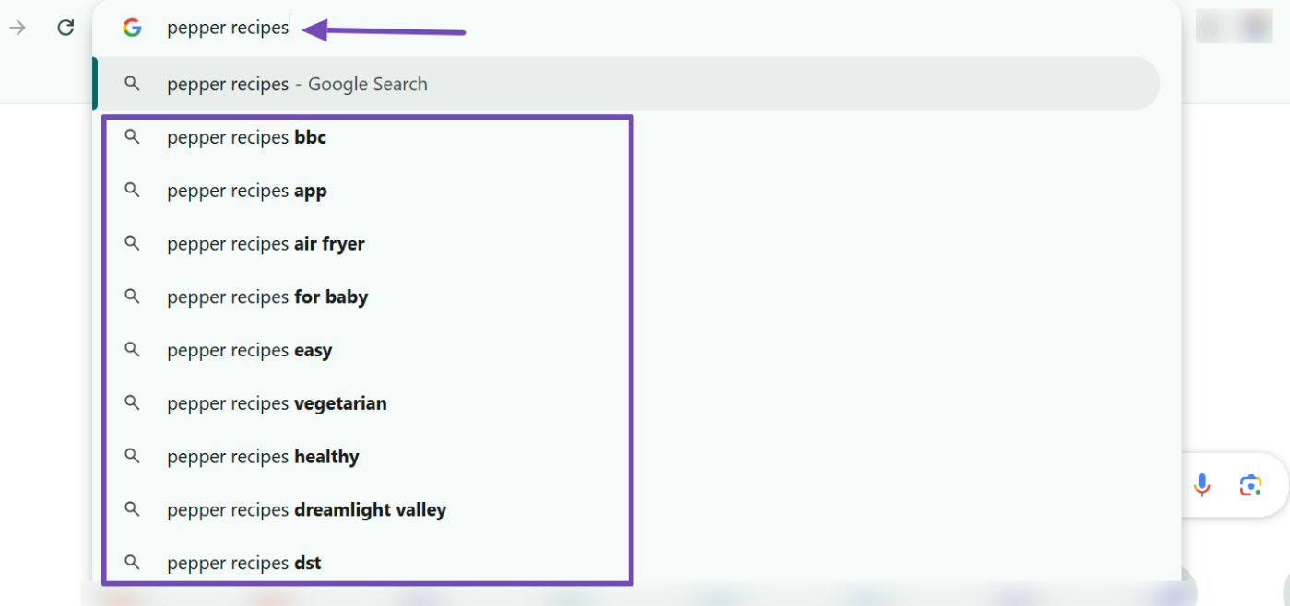Click magnifier icon beside 'pepper recipes healthy'
Viewport: 1290px width, 606px height.
(132, 457)
